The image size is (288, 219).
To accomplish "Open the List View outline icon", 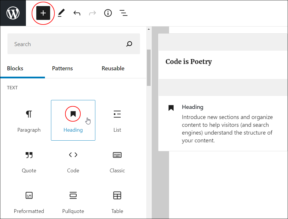I will click(124, 13).
